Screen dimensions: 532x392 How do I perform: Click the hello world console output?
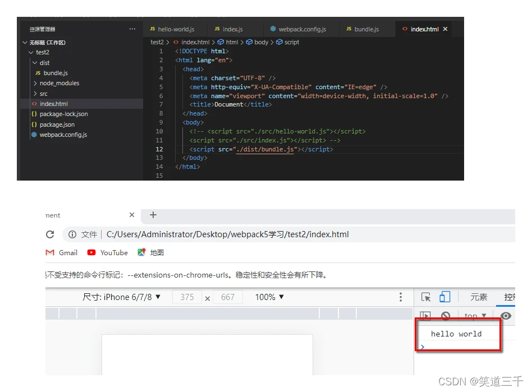click(456, 334)
